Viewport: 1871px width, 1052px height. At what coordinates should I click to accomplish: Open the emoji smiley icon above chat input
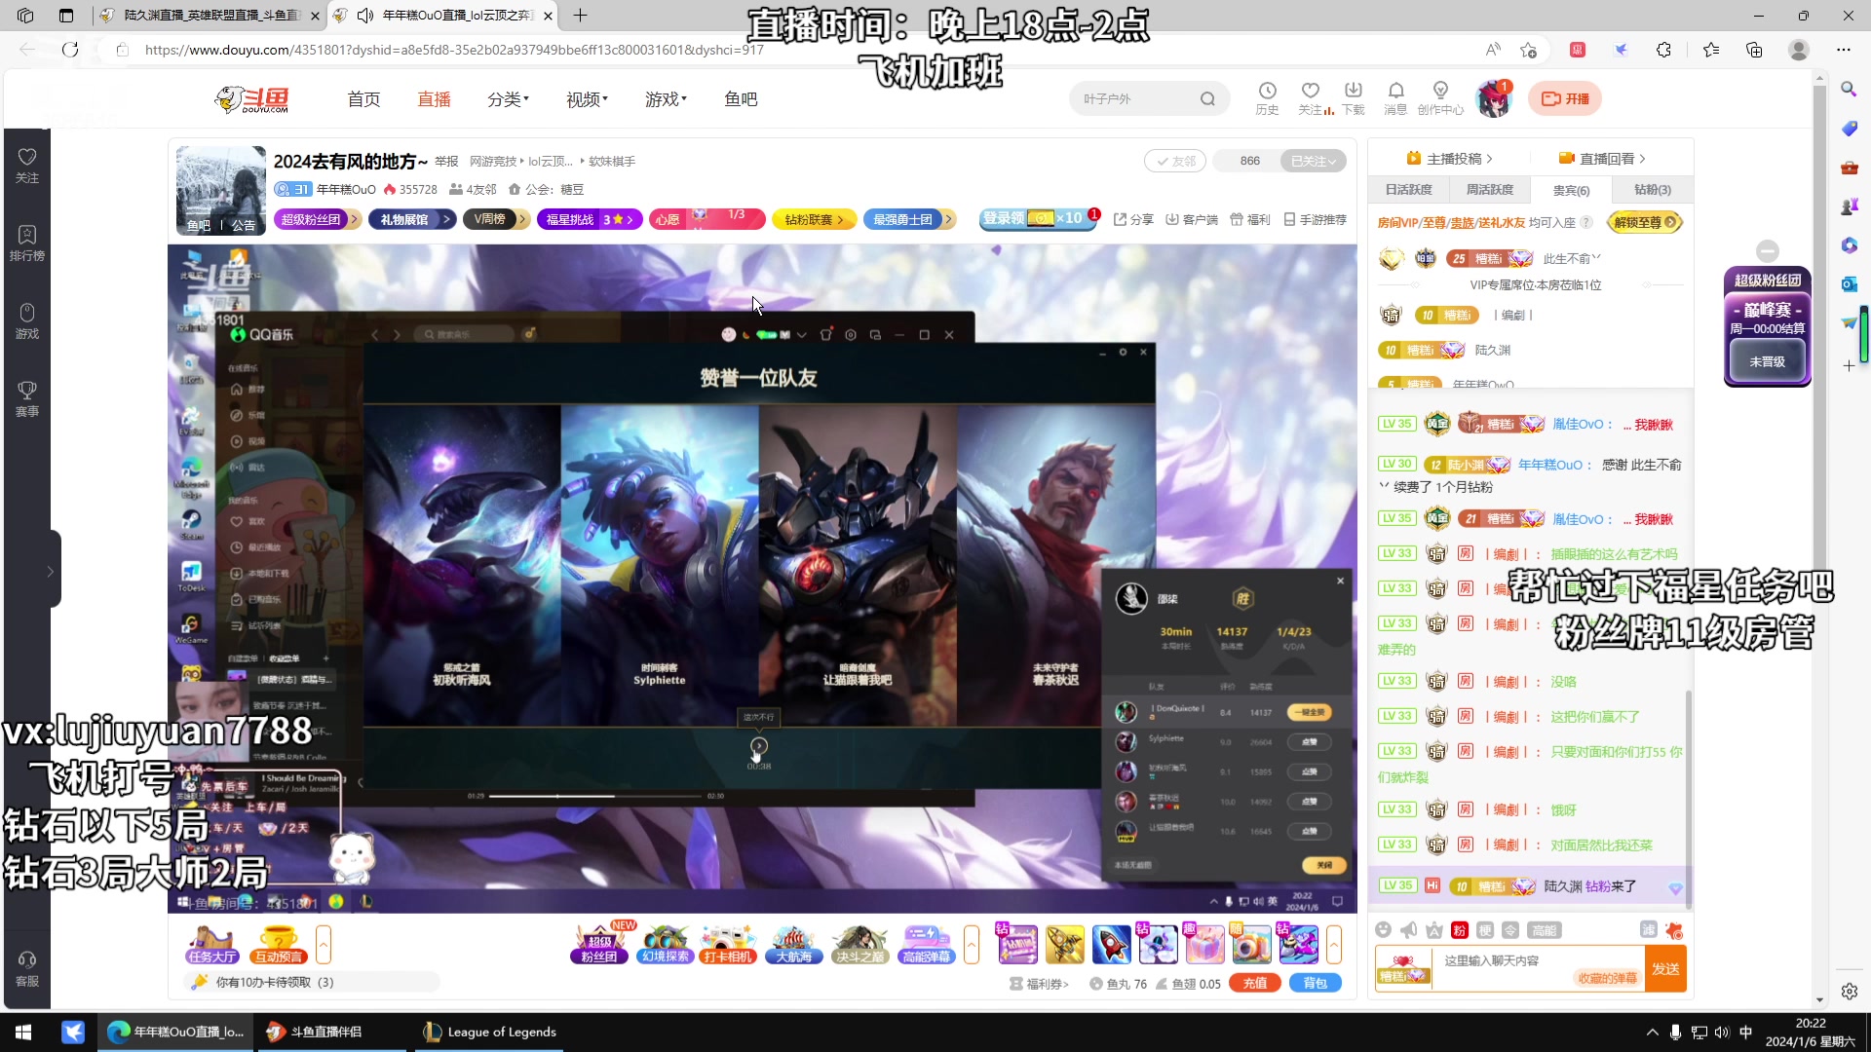(x=1383, y=930)
